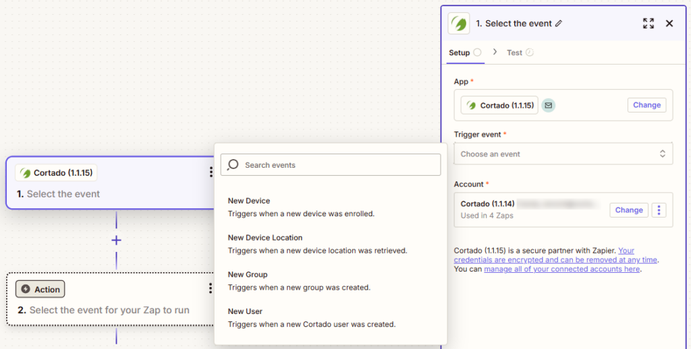Image resolution: width=691 pixels, height=349 pixels.
Task: Click the Cortado (1.1.15) app chip in panel
Action: click(x=499, y=105)
